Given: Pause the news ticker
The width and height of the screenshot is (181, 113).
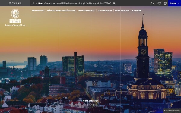Looking at the screenshot, I should click(x=33, y=3).
